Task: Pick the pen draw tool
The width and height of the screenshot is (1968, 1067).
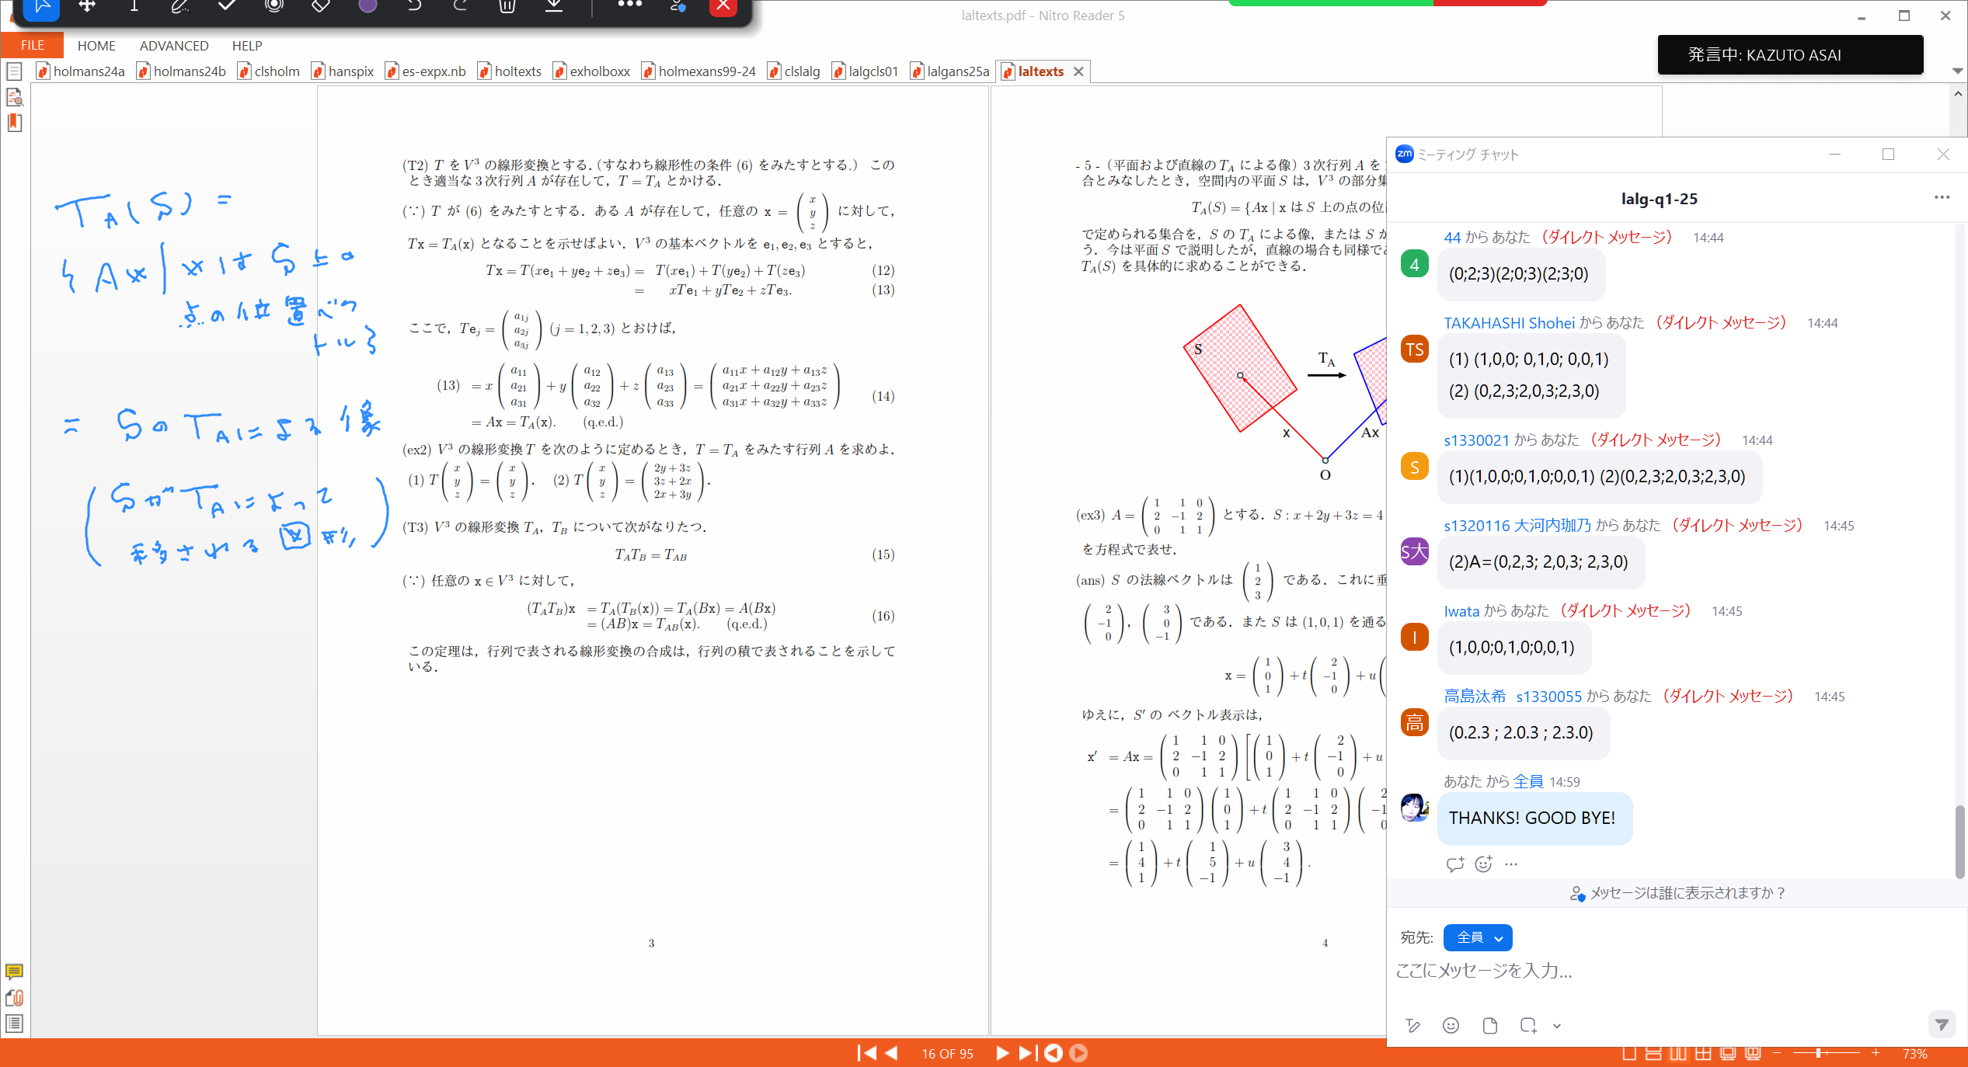Action: coord(179,6)
